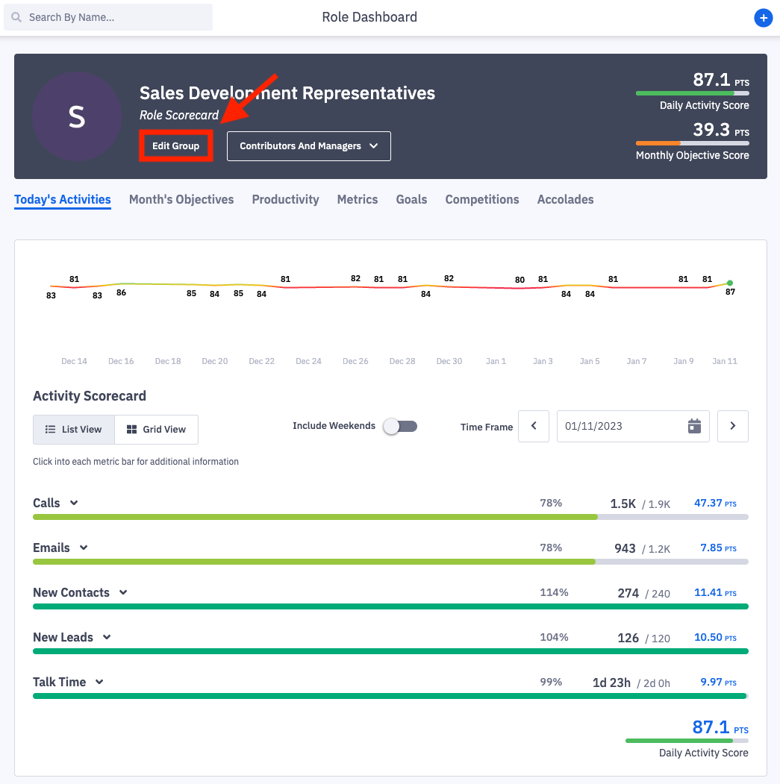Image resolution: width=780 pixels, height=784 pixels.
Task: Open the Accolades section
Action: pos(565,199)
